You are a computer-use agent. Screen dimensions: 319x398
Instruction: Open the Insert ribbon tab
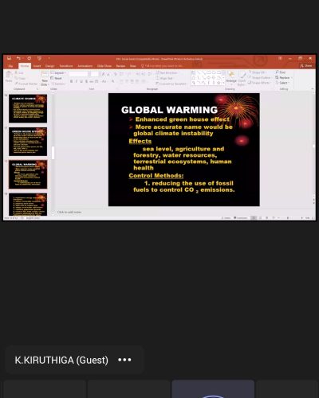(37, 66)
